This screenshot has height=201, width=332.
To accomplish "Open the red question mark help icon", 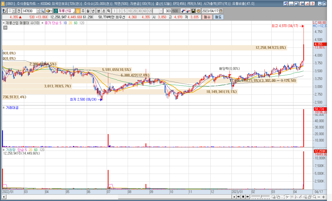I will tap(312, 4).
